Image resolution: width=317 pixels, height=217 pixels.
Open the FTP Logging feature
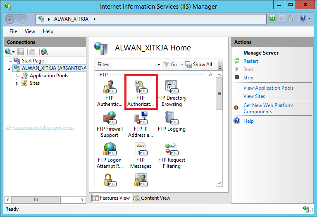[x=172, y=122]
